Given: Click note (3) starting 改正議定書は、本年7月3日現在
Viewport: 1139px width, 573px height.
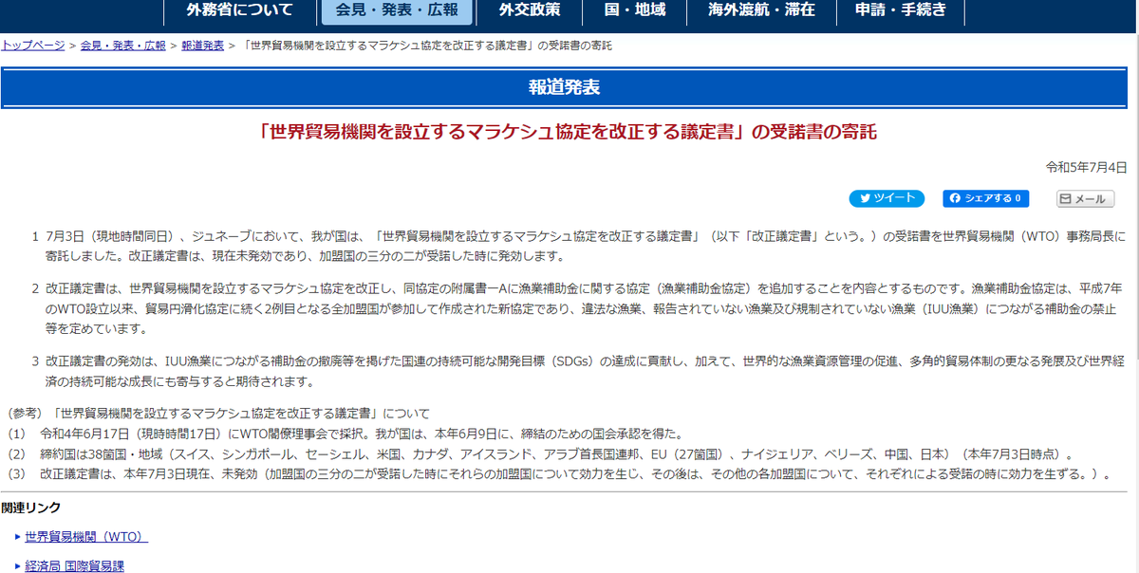Looking at the screenshot, I should 560,473.
